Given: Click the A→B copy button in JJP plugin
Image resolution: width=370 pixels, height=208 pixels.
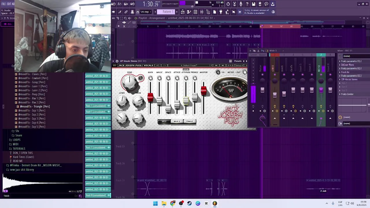Looking at the screenshot, I should coord(230,65).
